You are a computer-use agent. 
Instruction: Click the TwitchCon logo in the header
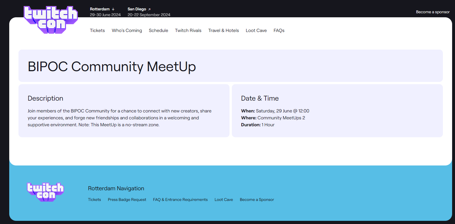51,20
